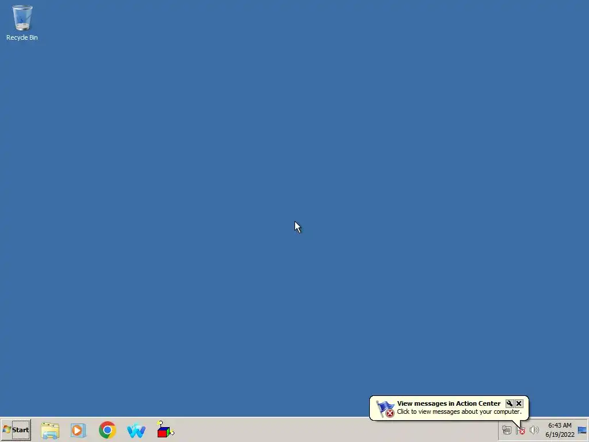Select the Recycle Bin desktop icon

(x=22, y=22)
